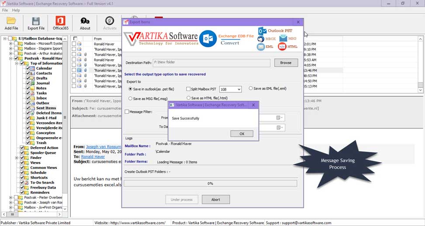Select Save as EML file radio option
The image size is (425, 226).
[x=251, y=88]
